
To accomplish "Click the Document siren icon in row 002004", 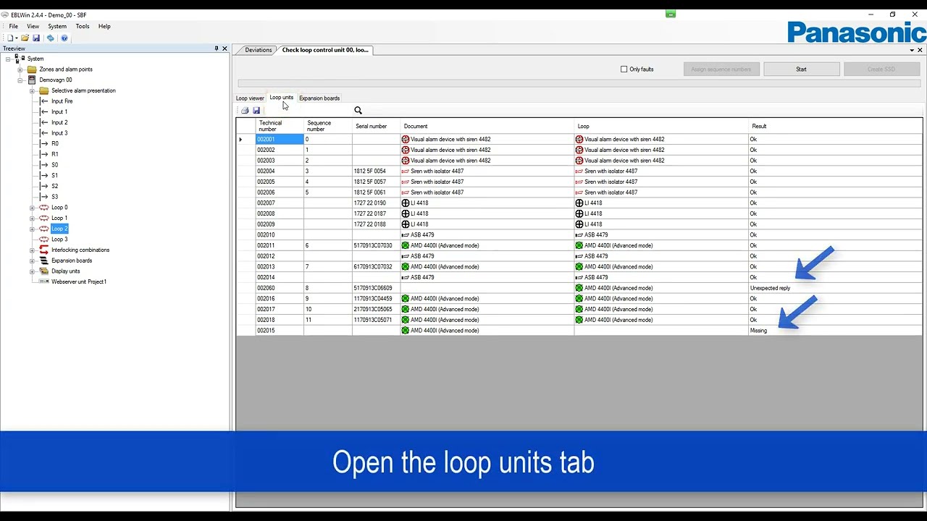I will (406, 171).
